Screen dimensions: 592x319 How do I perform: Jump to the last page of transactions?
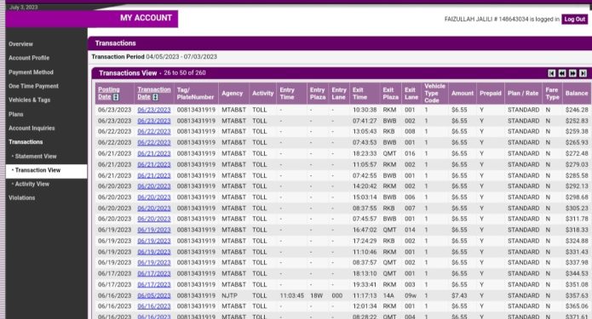pyautogui.click(x=583, y=73)
